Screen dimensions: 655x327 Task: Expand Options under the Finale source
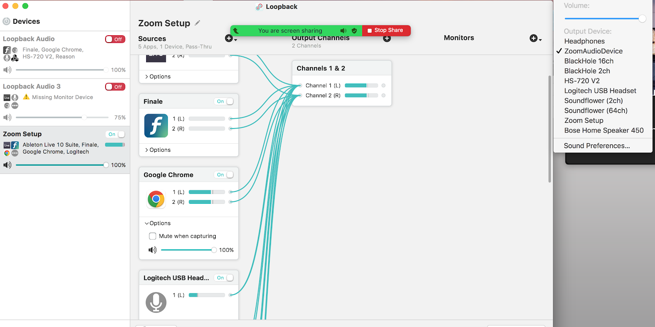click(x=158, y=150)
